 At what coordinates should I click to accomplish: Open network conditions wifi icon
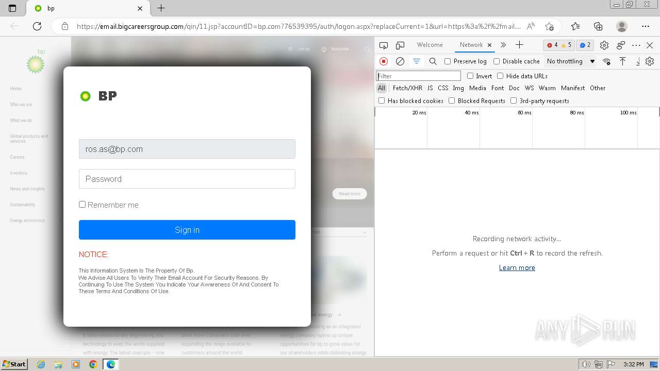coord(606,61)
